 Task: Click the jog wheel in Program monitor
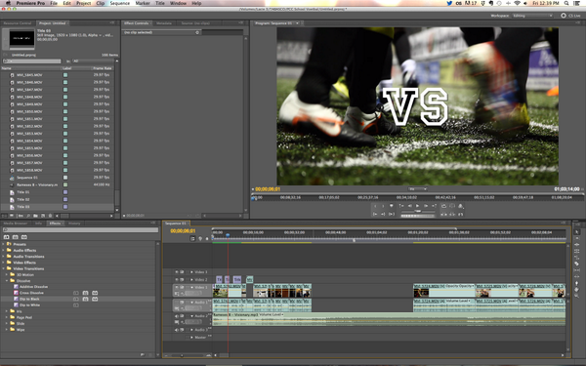[x=418, y=216]
